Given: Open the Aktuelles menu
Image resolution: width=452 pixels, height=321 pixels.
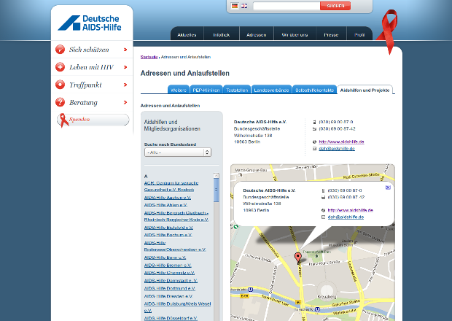Looking at the screenshot, I should click(x=187, y=35).
